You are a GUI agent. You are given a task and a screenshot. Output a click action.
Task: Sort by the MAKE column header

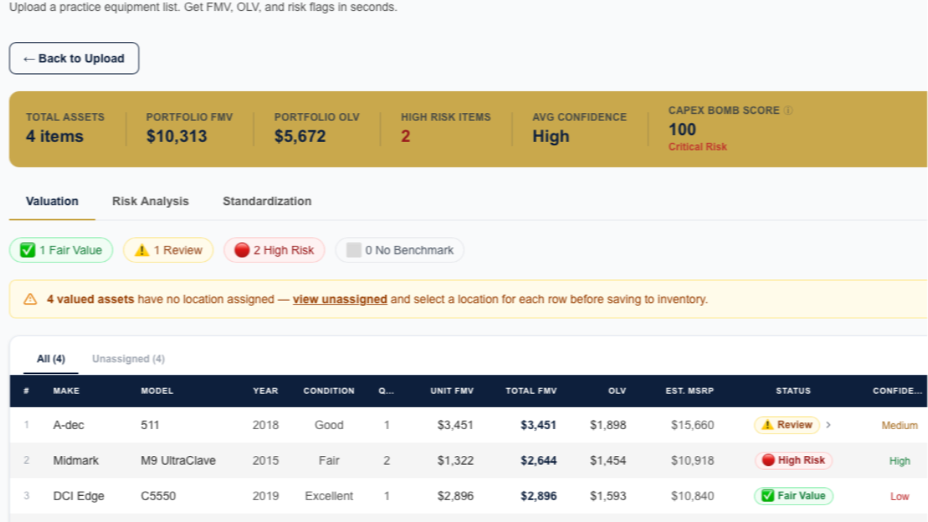(66, 391)
